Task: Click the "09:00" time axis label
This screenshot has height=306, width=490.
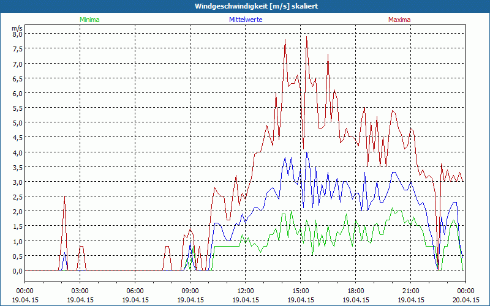Action: pyautogui.click(x=190, y=291)
